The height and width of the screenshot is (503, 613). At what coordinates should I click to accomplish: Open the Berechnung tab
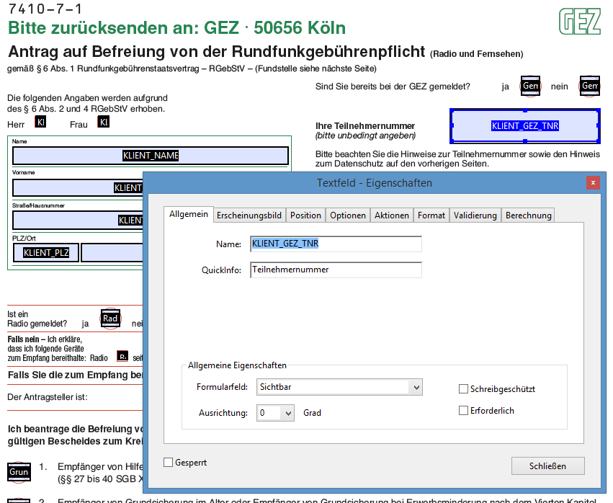[x=528, y=215]
